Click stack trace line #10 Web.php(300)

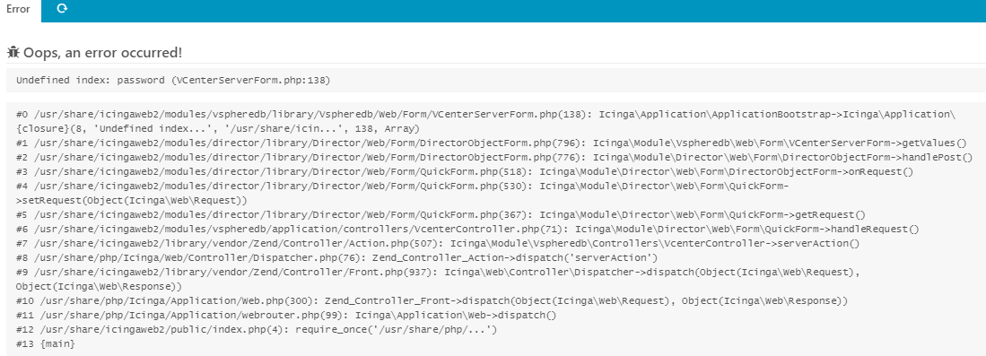432,301
